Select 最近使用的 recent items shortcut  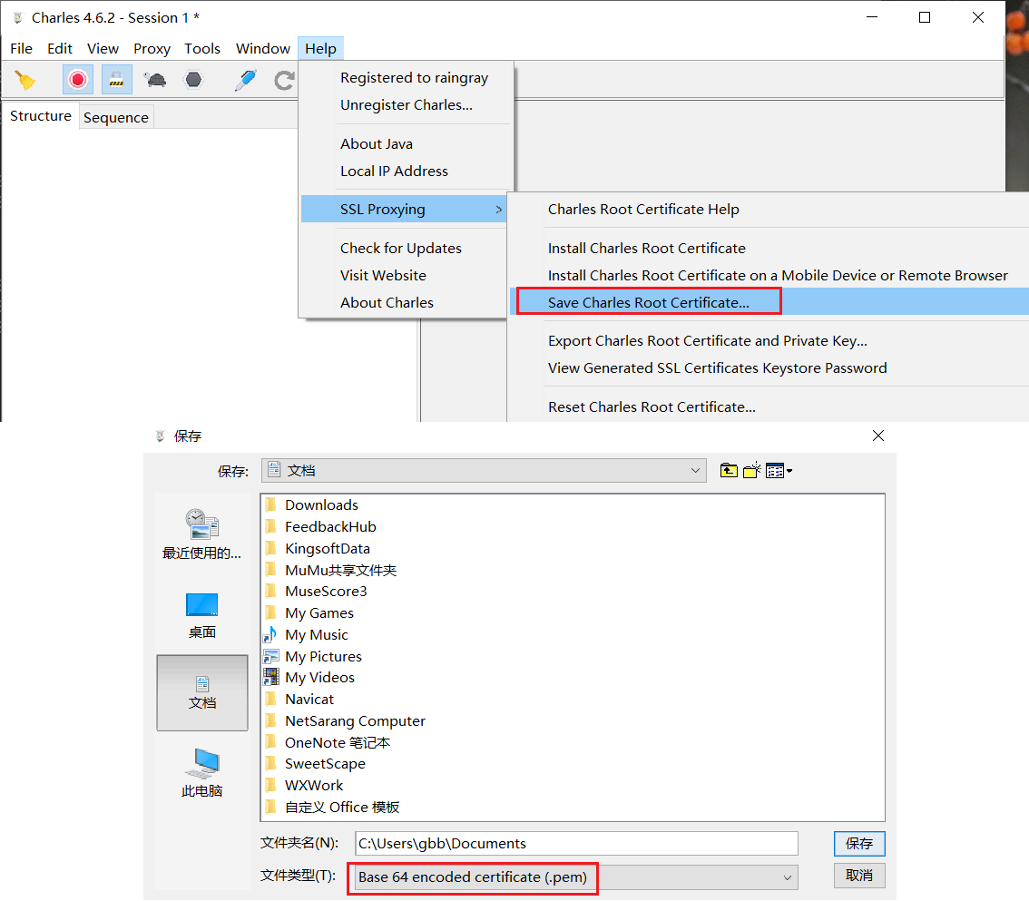[201, 535]
